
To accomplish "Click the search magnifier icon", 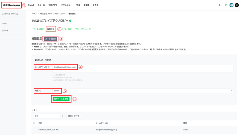I will [x=63, y=116].
